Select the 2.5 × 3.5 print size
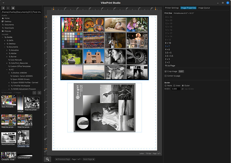 coord(169,56)
